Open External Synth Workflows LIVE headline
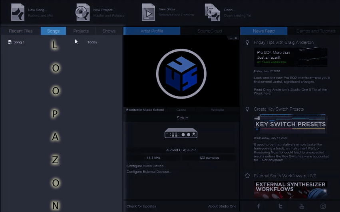Screen dimensions: 340x212 (285, 176)
